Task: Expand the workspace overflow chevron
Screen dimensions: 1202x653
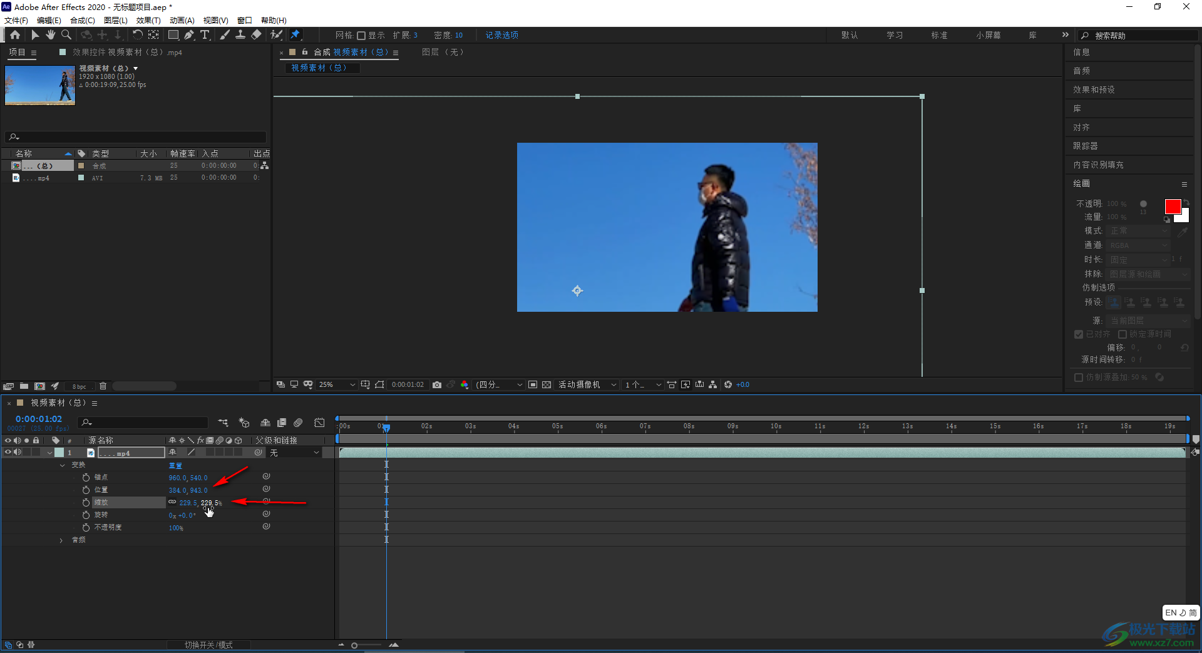Action: pos(1065,35)
